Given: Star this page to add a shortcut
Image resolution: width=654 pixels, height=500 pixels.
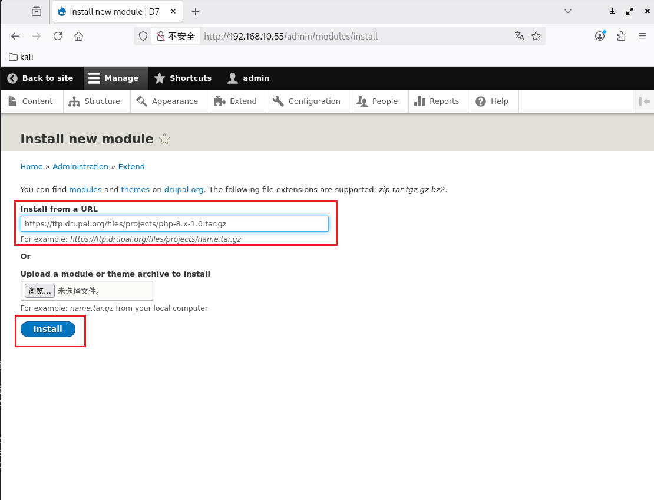Looking at the screenshot, I should click(164, 139).
